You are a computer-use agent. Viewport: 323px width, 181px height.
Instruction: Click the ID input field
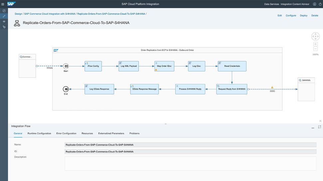point(190,151)
